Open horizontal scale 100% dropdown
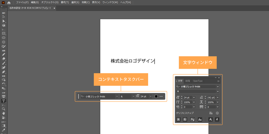Screen dimensions: 269x134 coord(218,102)
